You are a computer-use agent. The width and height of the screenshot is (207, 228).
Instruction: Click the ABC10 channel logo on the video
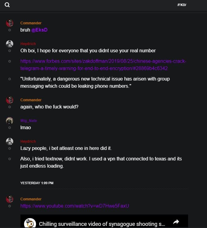tap(30, 223)
